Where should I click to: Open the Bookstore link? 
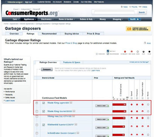[67, 2]
